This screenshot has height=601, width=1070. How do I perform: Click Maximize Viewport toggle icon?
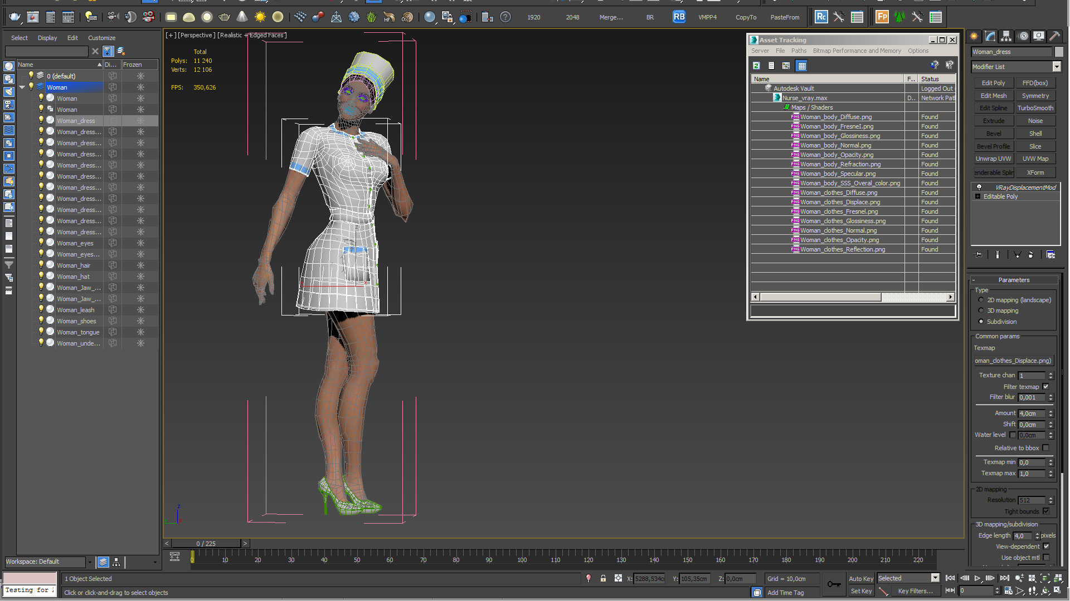[x=1058, y=590]
